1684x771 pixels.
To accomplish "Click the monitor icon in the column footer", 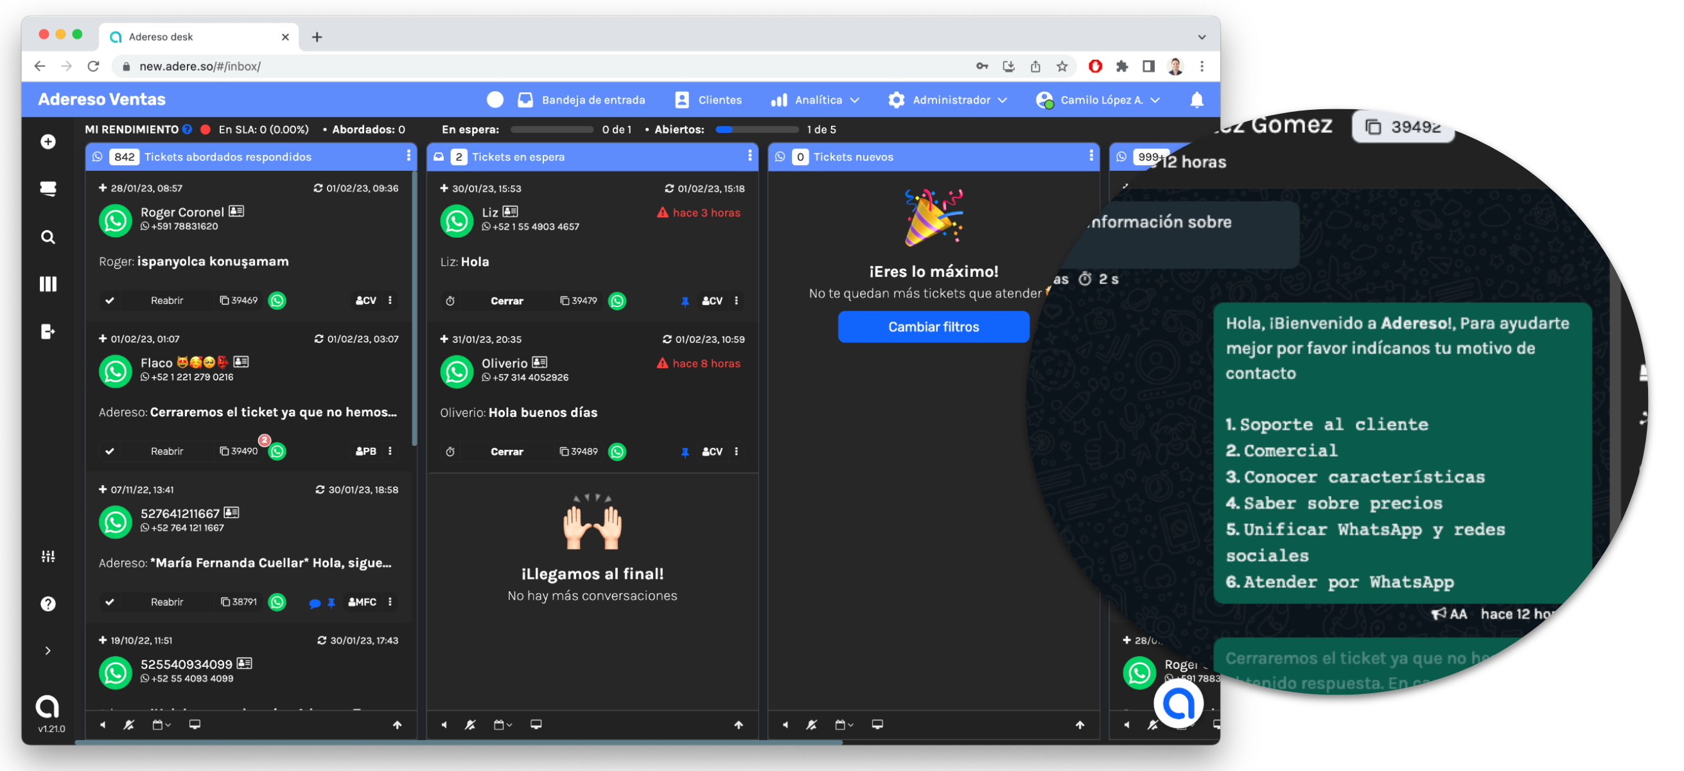I will point(195,725).
